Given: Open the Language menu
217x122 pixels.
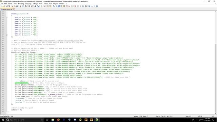Looking at the screenshot, I should tap(28, 4).
